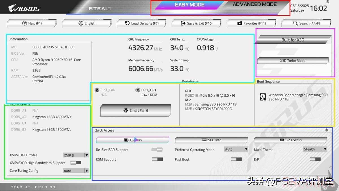Viewport: 339px width, 191px height.
Task: Click the Load Defaults circular arrow icon
Action: [x=127, y=23]
